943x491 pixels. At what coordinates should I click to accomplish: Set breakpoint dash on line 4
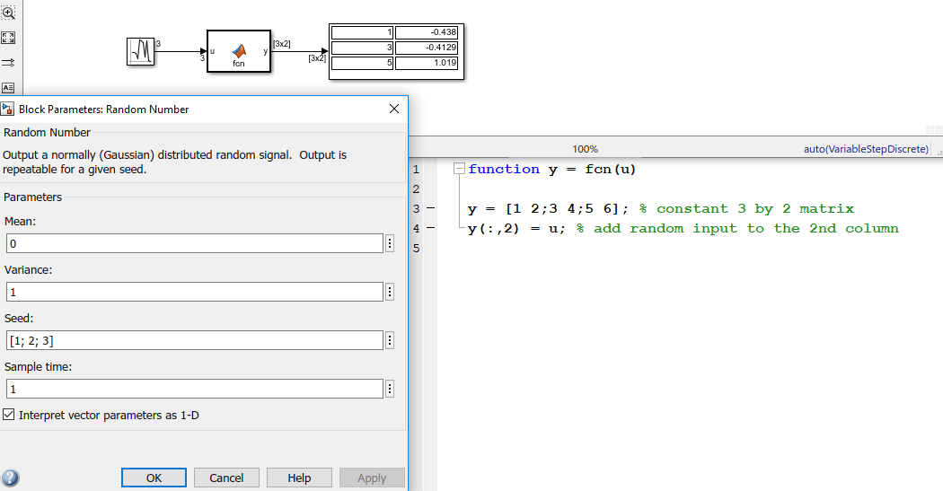point(430,228)
